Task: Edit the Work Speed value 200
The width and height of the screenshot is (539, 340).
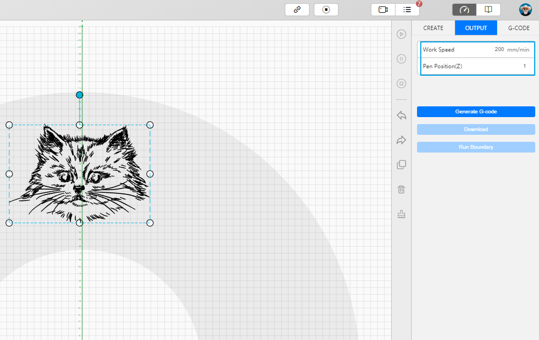Action: pos(499,49)
